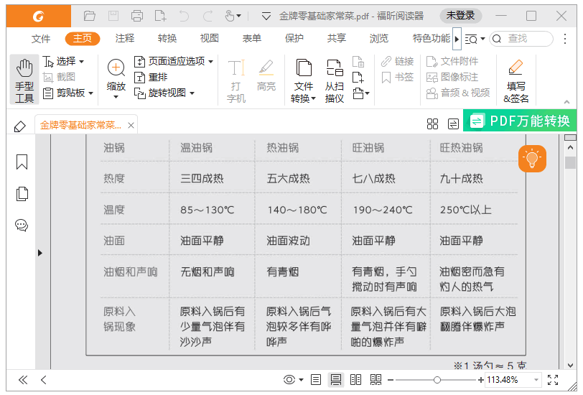Open the 保护 ribbon tab

coord(294,39)
